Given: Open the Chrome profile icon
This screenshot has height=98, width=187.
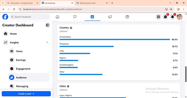Looking at the screenshot, I should point(178,9).
